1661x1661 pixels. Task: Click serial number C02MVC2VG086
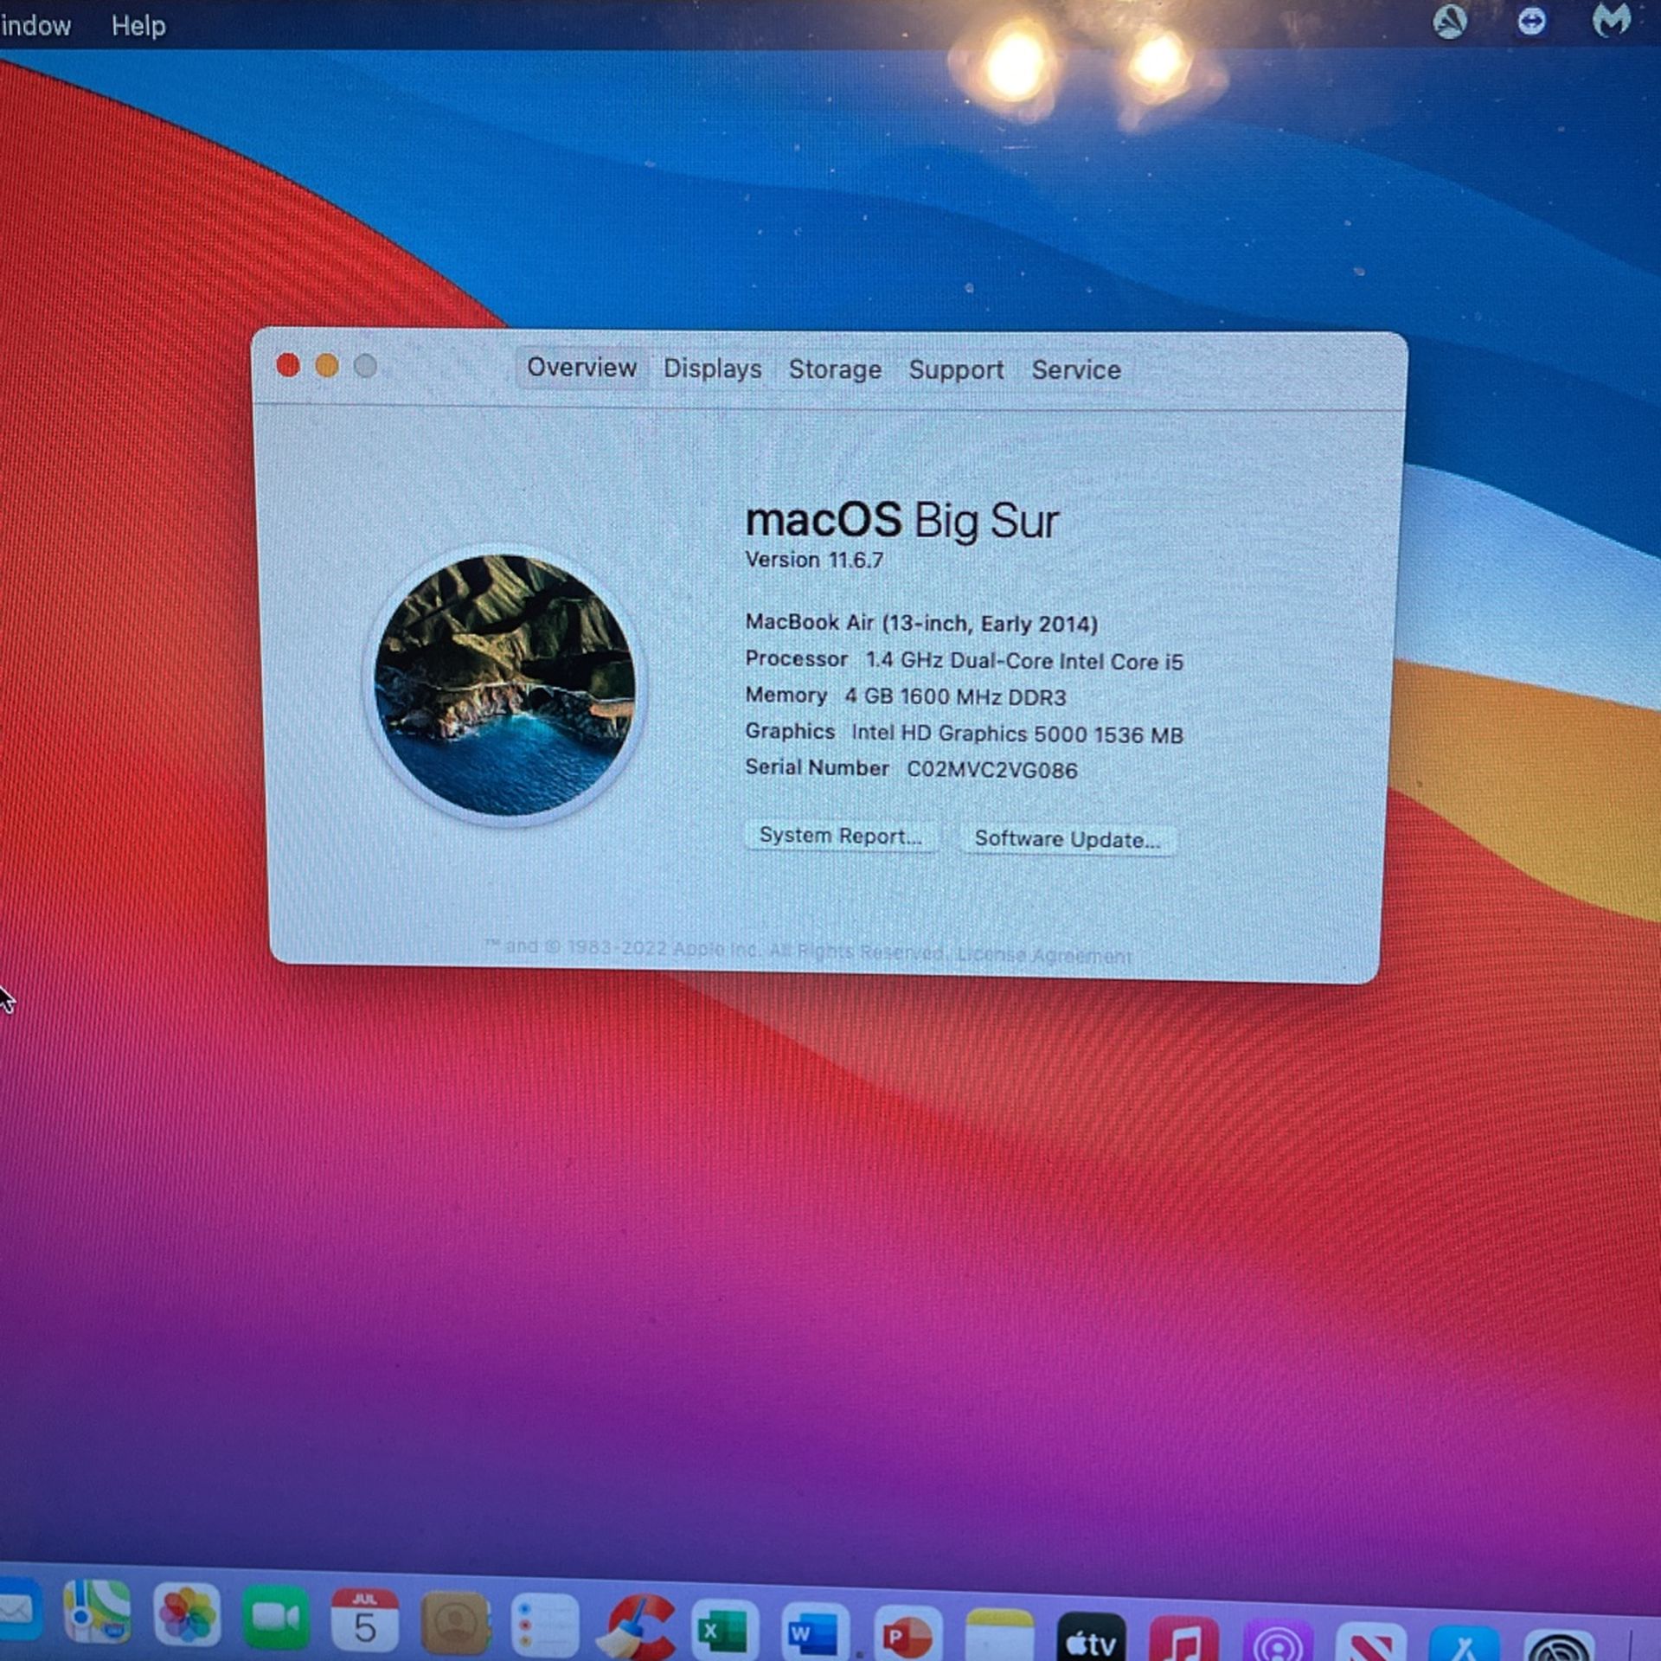pyautogui.click(x=992, y=770)
